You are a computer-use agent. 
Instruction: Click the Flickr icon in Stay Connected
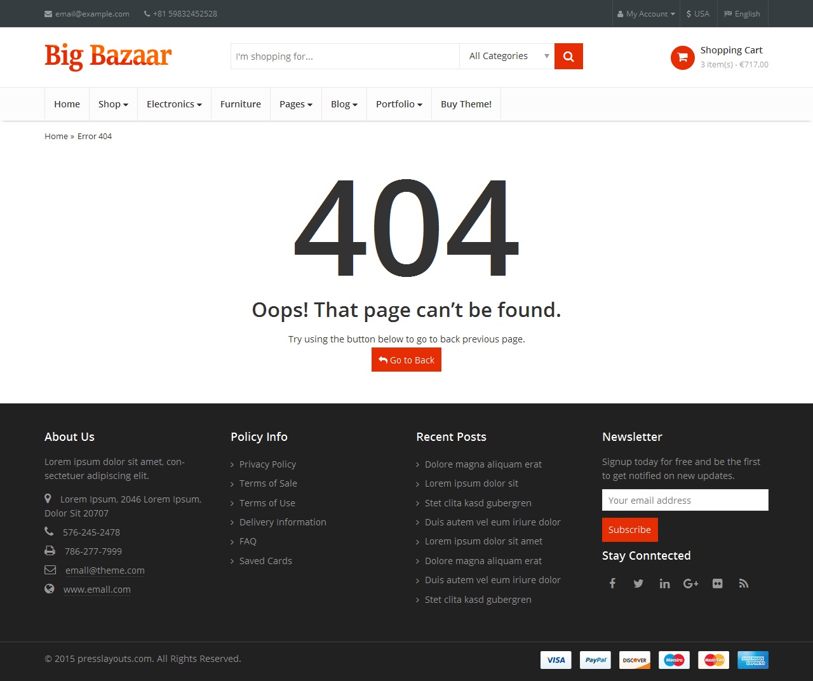717,583
